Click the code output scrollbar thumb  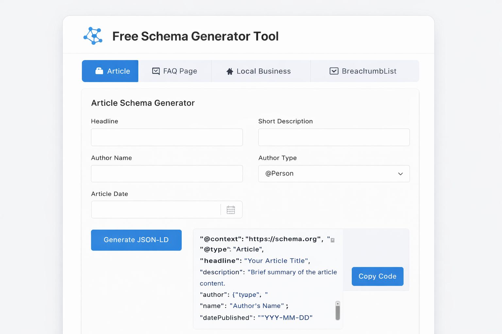coord(338,311)
